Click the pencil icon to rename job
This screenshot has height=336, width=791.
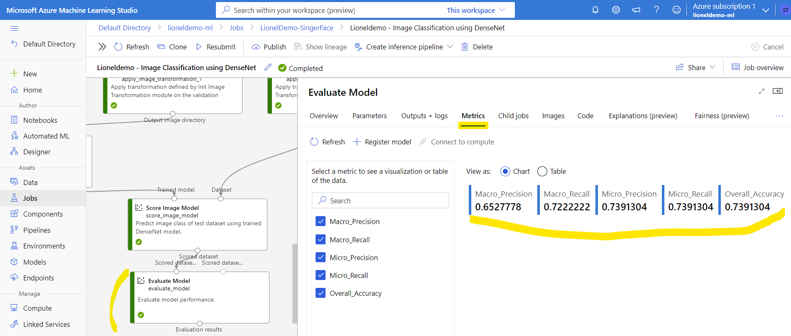pyautogui.click(x=268, y=67)
